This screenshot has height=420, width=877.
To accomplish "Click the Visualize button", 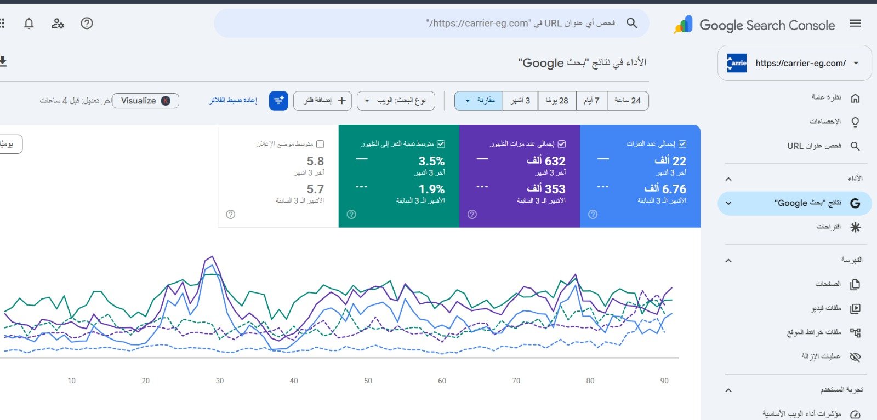I will [x=146, y=101].
